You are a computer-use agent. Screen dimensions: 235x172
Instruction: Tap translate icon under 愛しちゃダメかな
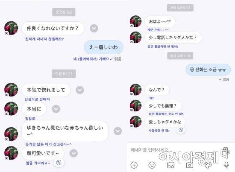[x=181, y=130]
